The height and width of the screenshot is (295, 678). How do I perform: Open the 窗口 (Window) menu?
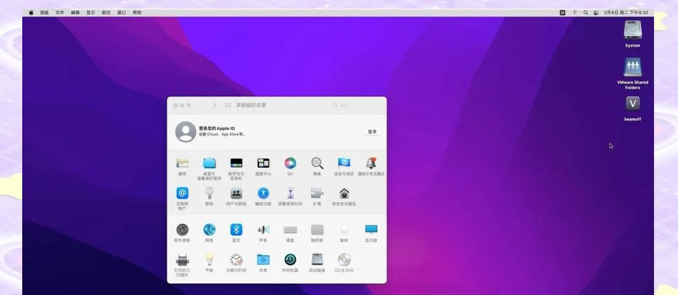coord(121,13)
